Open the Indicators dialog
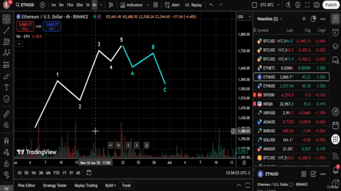 click(132, 5)
